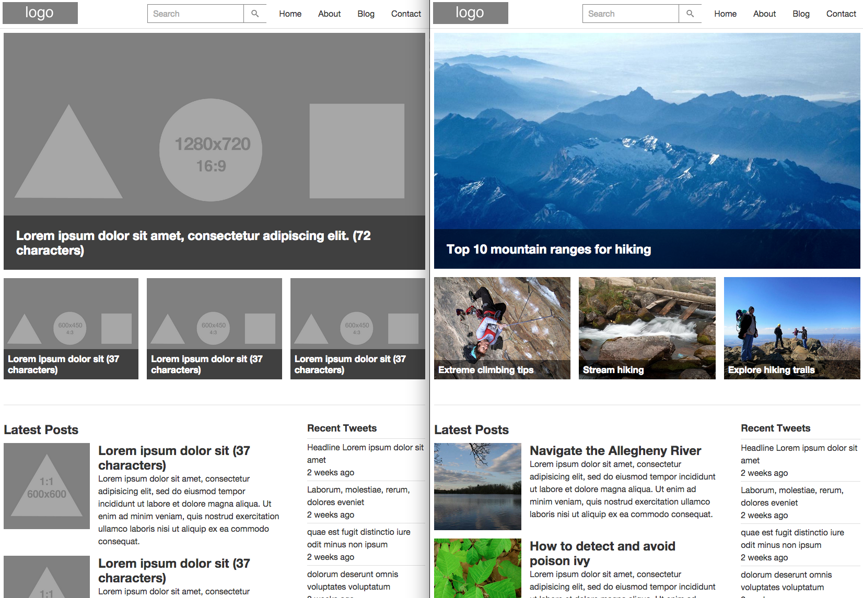
Task: Click the logo in the right page header
Action: click(x=470, y=13)
